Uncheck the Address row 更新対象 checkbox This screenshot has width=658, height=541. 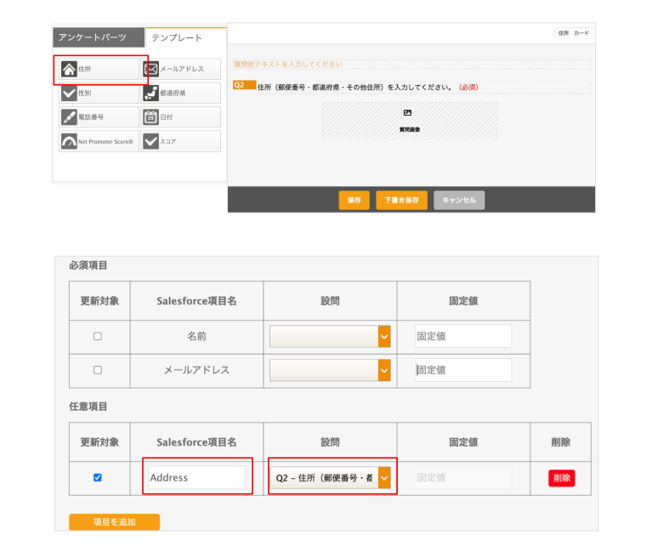(98, 477)
